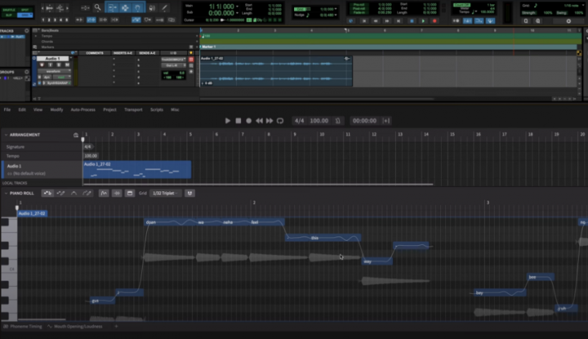Screen dimensions: 588x339
Task: Open the Project menu
Action: pyautogui.click(x=110, y=110)
